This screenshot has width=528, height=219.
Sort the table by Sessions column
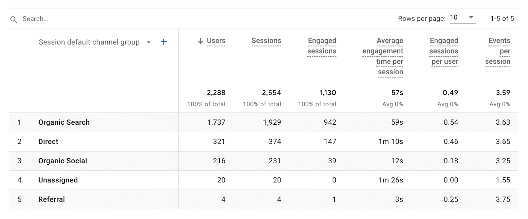(x=266, y=41)
